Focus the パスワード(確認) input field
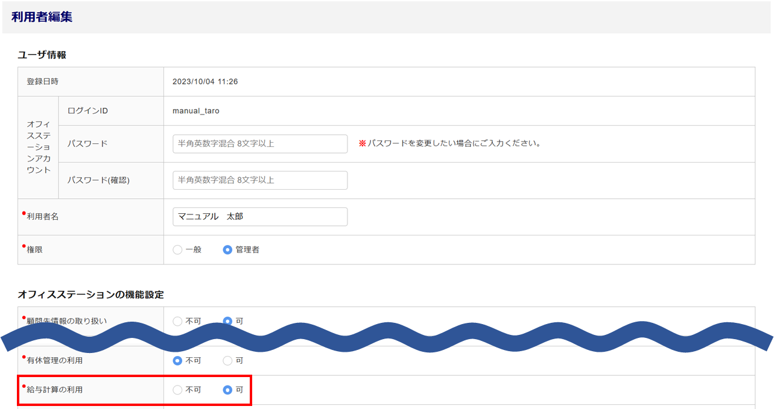 [259, 180]
